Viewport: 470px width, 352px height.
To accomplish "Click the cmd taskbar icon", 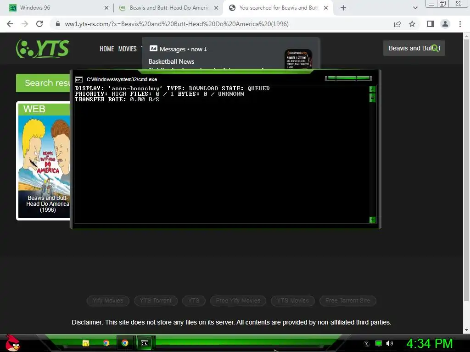I will tap(145, 343).
